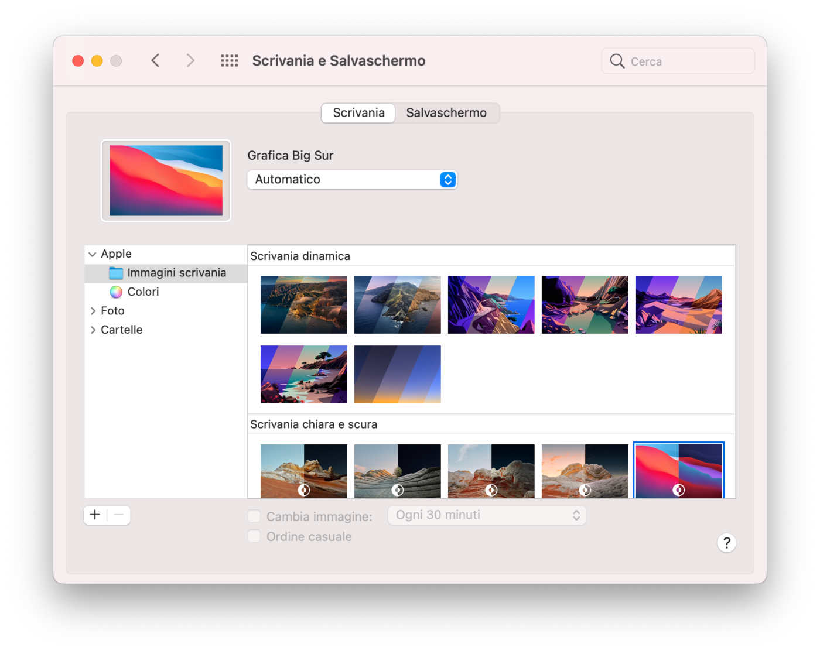Choose the solid gradient dynamic wallpaper
The image size is (820, 654).
(x=397, y=374)
